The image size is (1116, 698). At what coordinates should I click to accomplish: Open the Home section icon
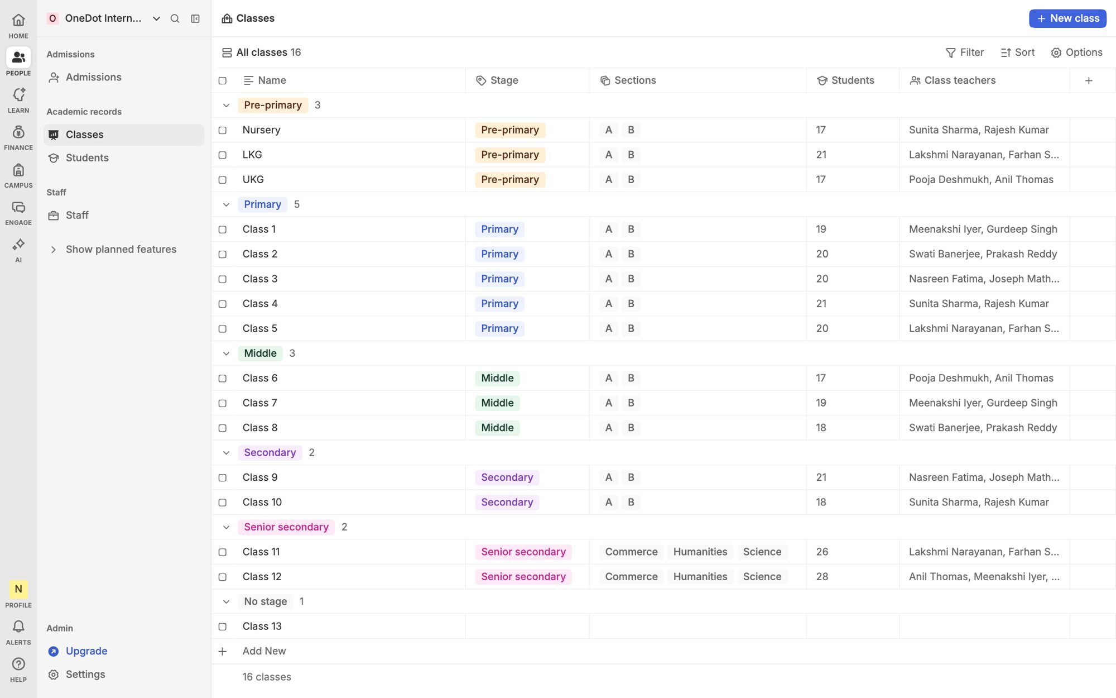[18, 21]
